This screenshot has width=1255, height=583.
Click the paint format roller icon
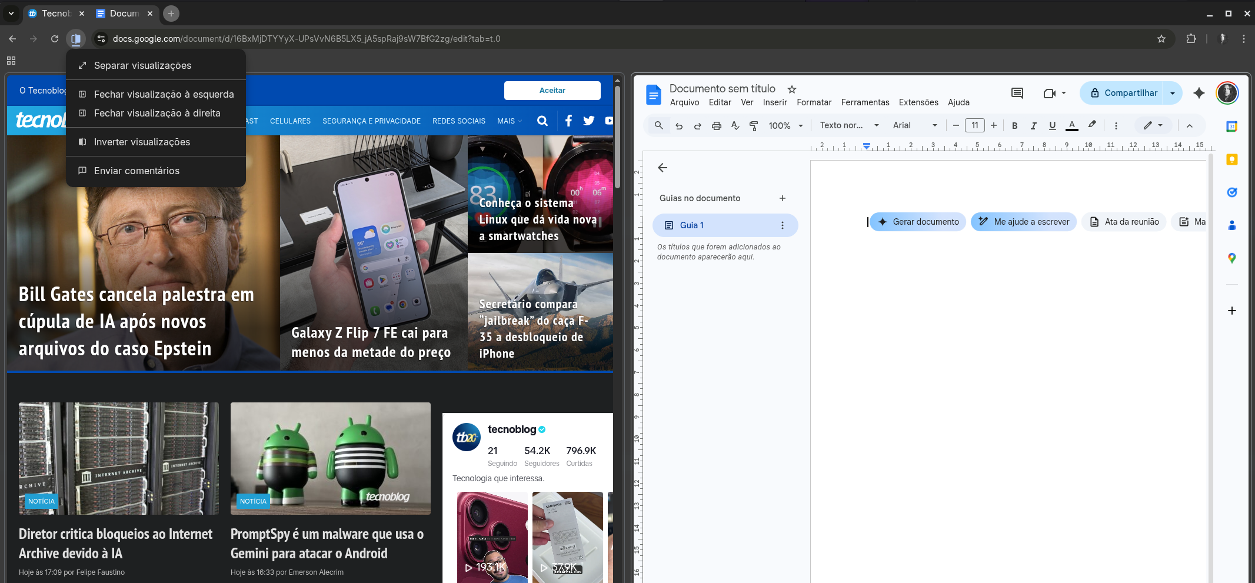[x=754, y=125]
